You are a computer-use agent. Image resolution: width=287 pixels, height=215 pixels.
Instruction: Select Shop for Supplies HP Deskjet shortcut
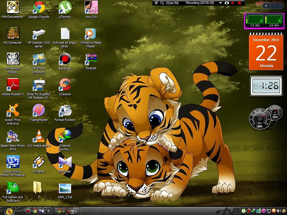click(39, 89)
